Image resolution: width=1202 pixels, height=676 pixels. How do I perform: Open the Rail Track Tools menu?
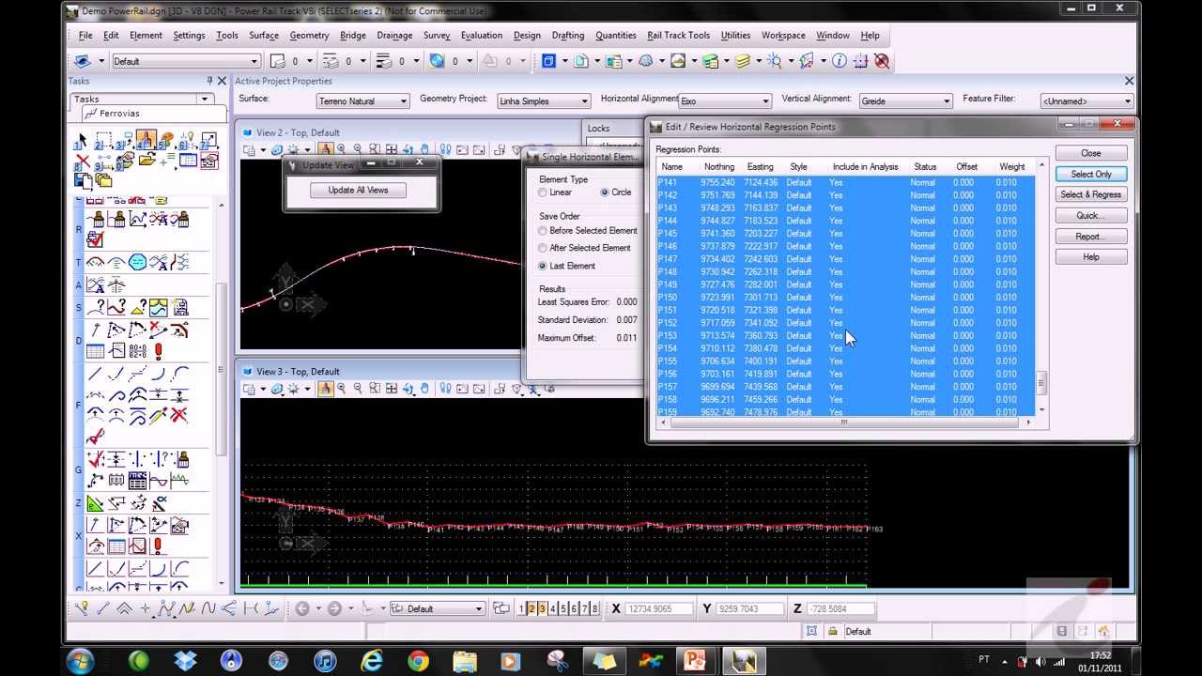678,36
